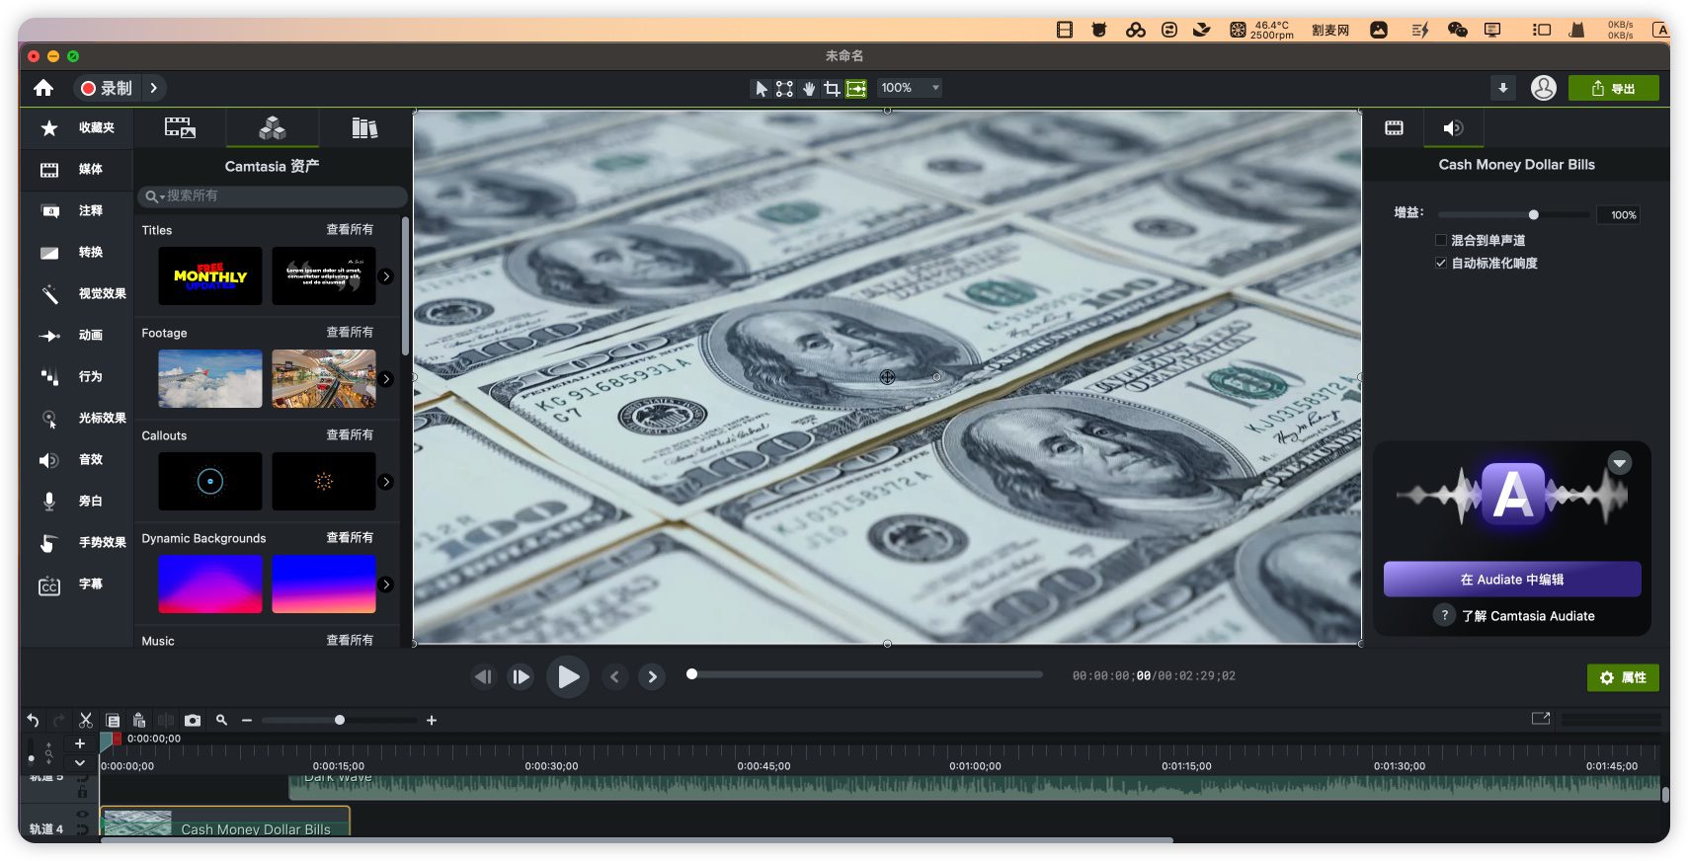Collapse the Audiate promo panel arrow
The width and height of the screenshot is (1688, 861).
pyautogui.click(x=1619, y=463)
